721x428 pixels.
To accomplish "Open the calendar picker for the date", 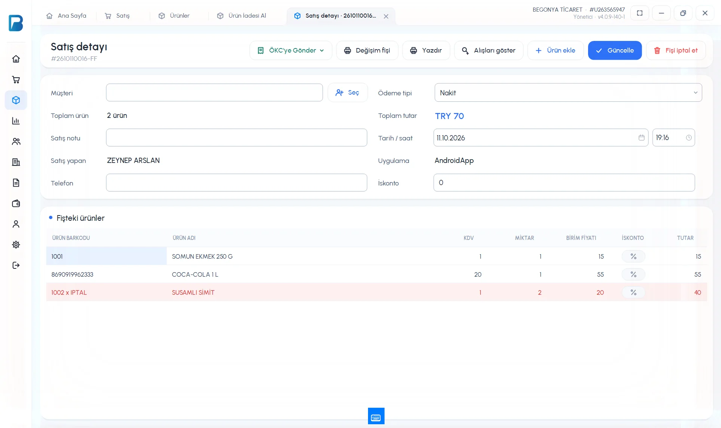I will pyautogui.click(x=641, y=138).
